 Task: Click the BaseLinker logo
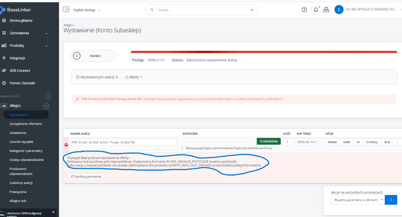tap(16, 10)
